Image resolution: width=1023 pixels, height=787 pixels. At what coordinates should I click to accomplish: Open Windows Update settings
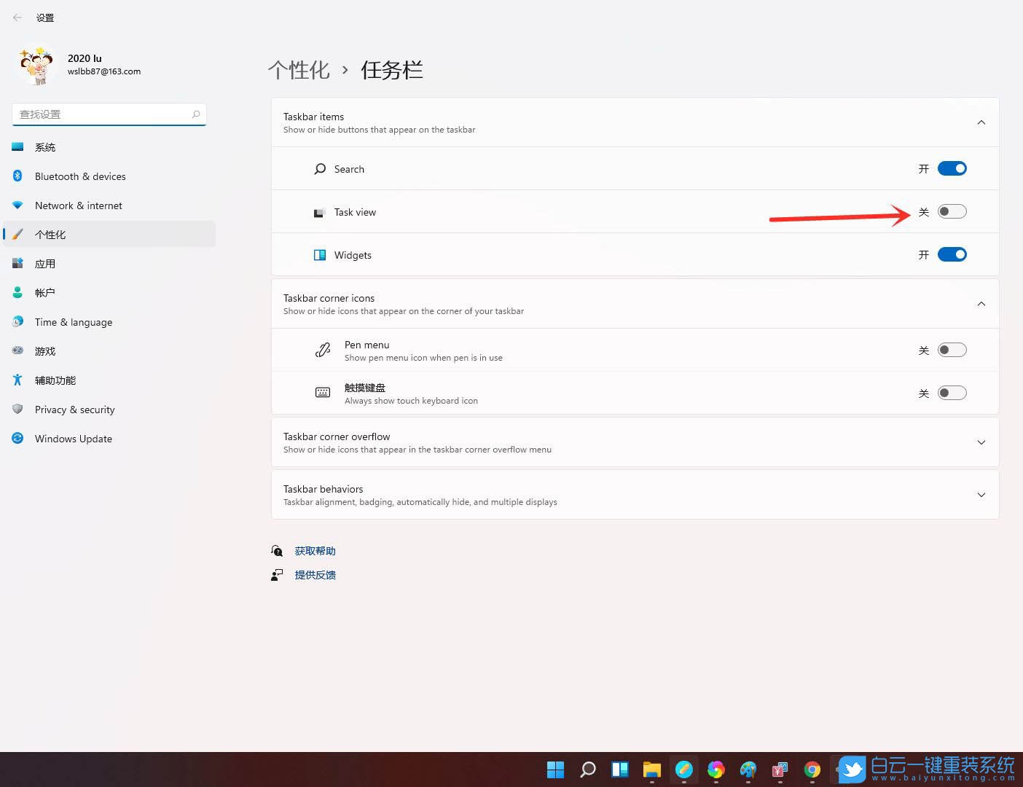[73, 438]
